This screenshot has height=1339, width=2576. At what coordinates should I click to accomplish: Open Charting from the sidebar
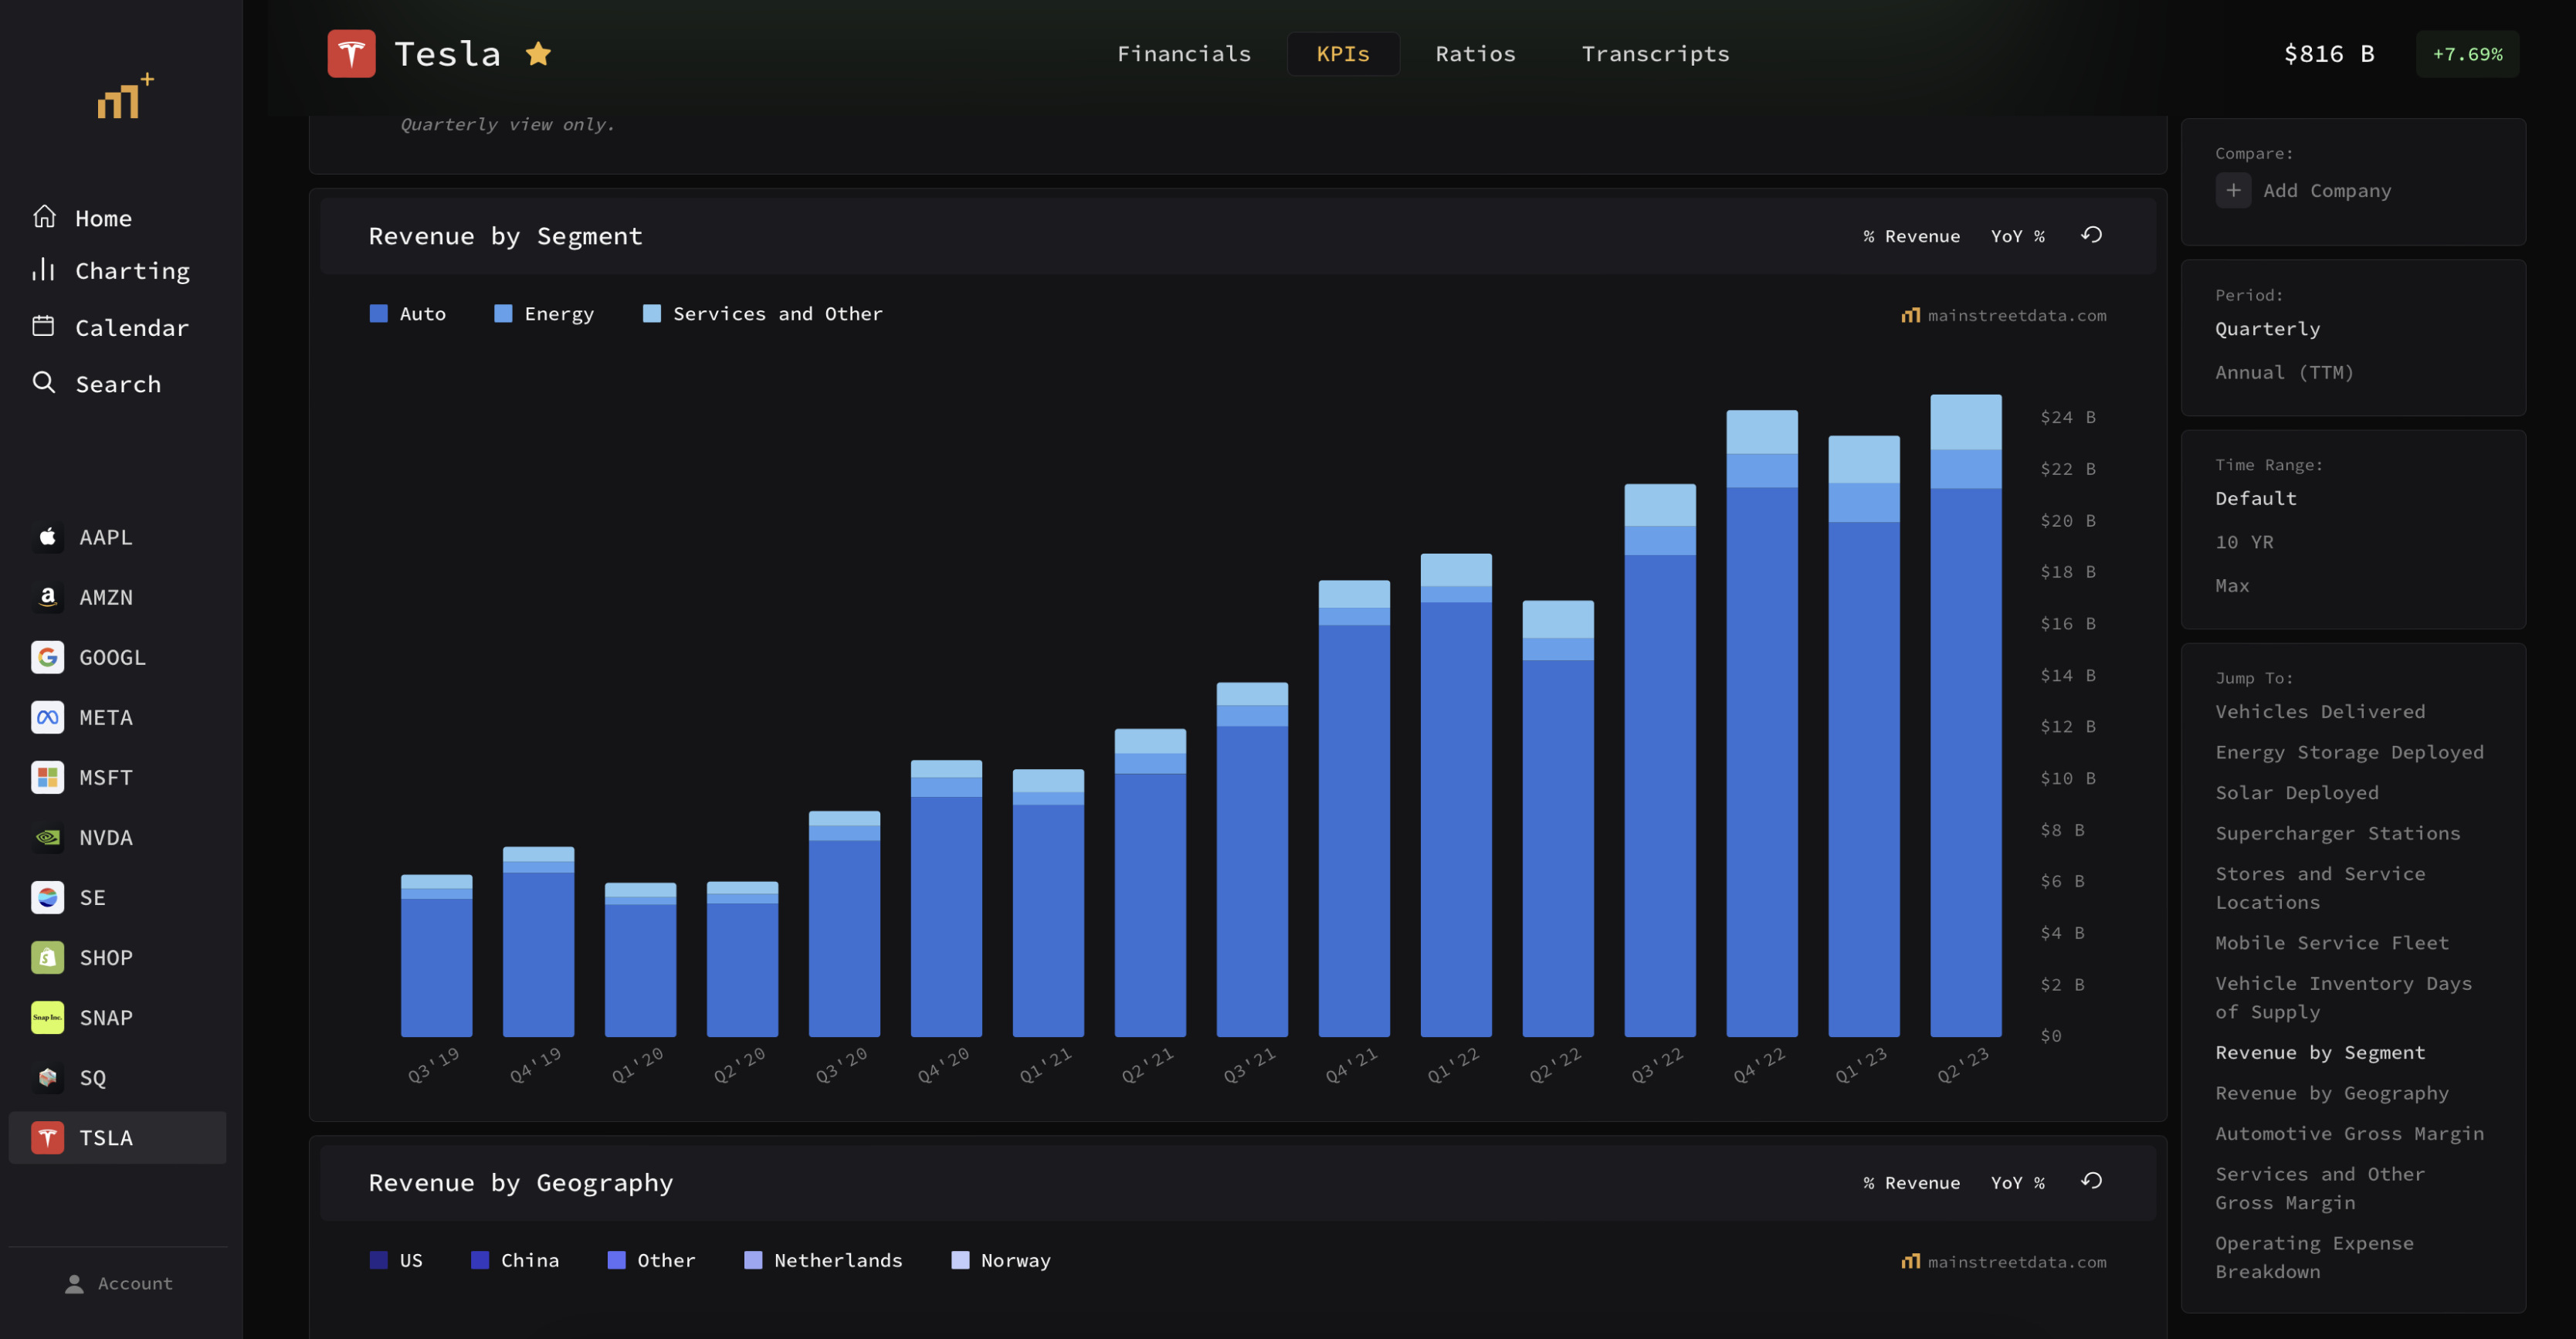point(131,270)
